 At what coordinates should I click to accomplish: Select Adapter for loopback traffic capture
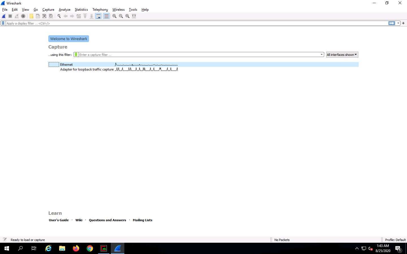click(203, 69)
